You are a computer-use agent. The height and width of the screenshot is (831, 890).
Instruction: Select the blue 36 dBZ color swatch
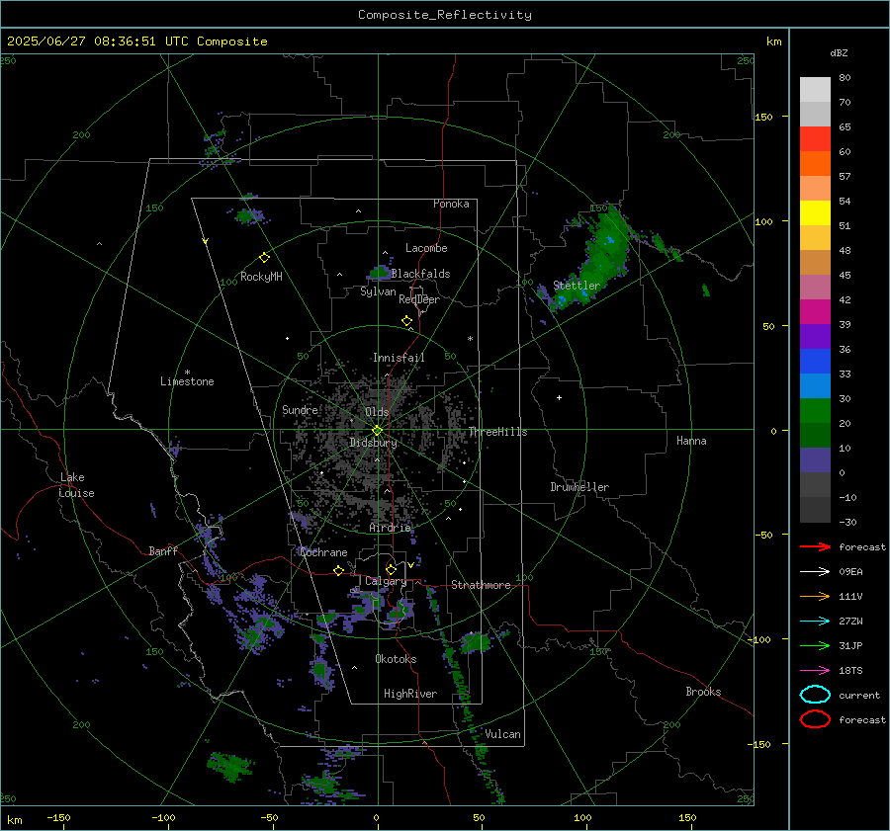click(x=815, y=361)
